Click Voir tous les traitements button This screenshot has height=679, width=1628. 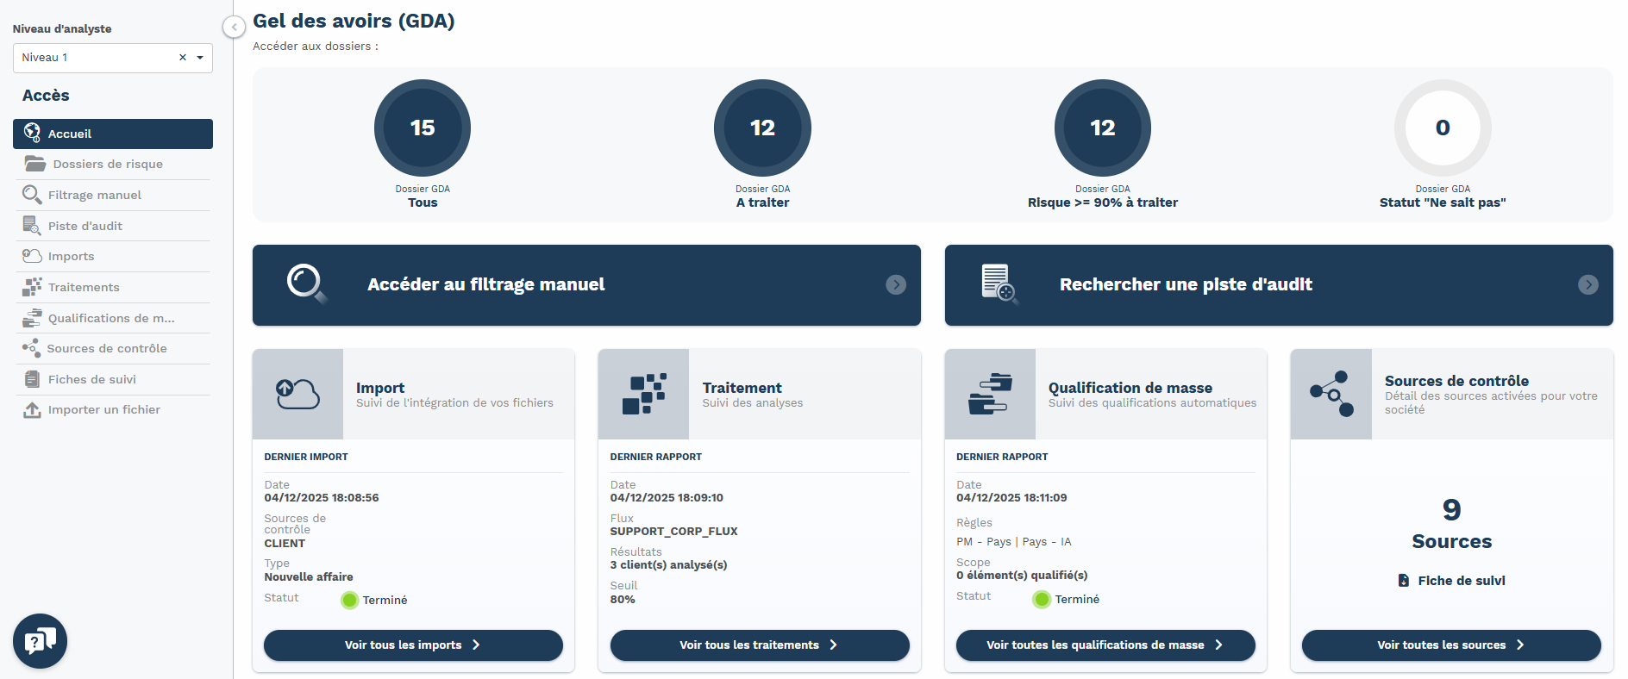[759, 645]
